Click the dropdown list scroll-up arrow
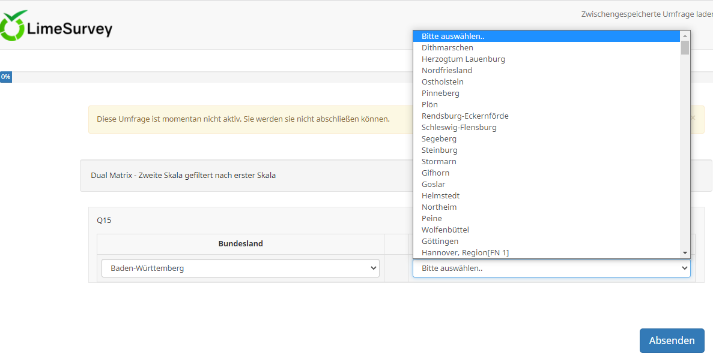The width and height of the screenshot is (713, 359). [x=685, y=35]
